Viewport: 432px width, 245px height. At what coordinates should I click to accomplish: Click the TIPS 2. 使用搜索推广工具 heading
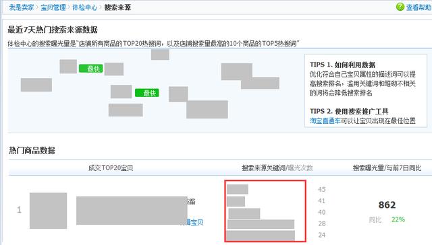click(x=349, y=111)
